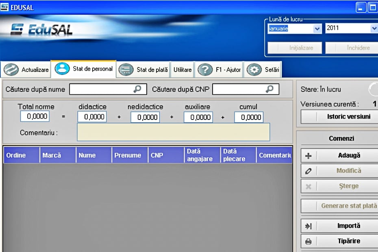Open the month dropdown showing ianuarie

pos(317,29)
